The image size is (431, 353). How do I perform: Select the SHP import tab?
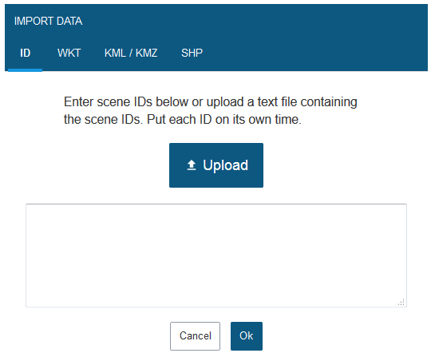[x=192, y=53]
